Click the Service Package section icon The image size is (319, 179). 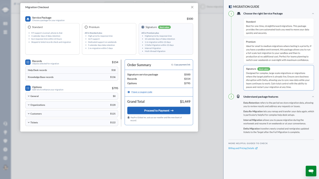click(x=28, y=19)
